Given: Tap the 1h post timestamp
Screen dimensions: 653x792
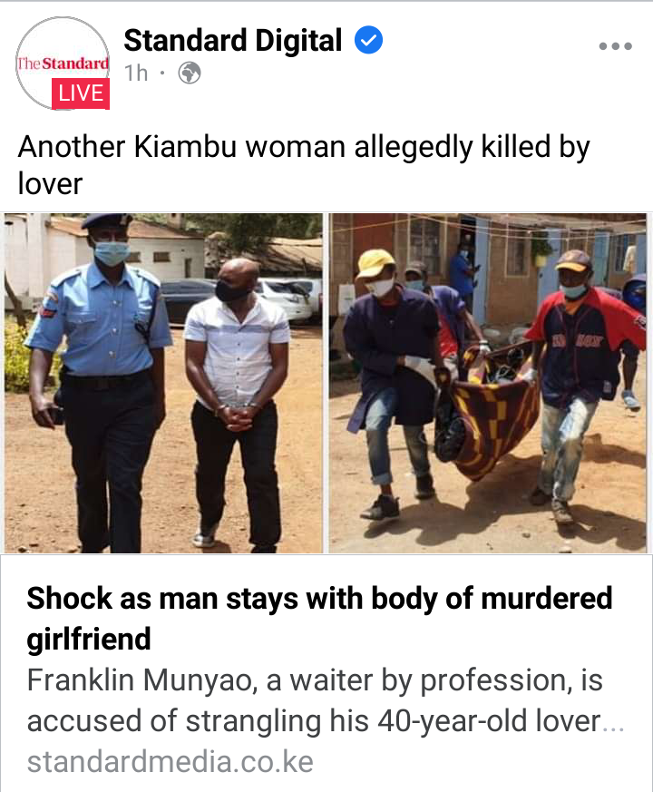Looking at the screenshot, I should click(x=136, y=73).
